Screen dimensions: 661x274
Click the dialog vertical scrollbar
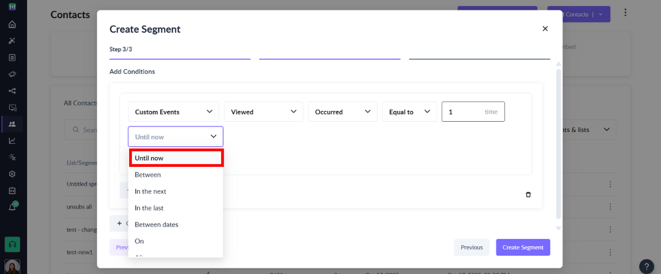coord(559,144)
